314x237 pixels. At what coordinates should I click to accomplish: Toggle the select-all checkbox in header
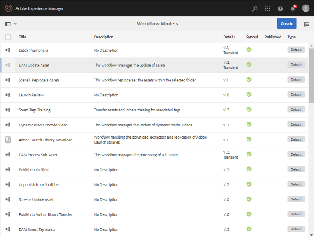8,37
